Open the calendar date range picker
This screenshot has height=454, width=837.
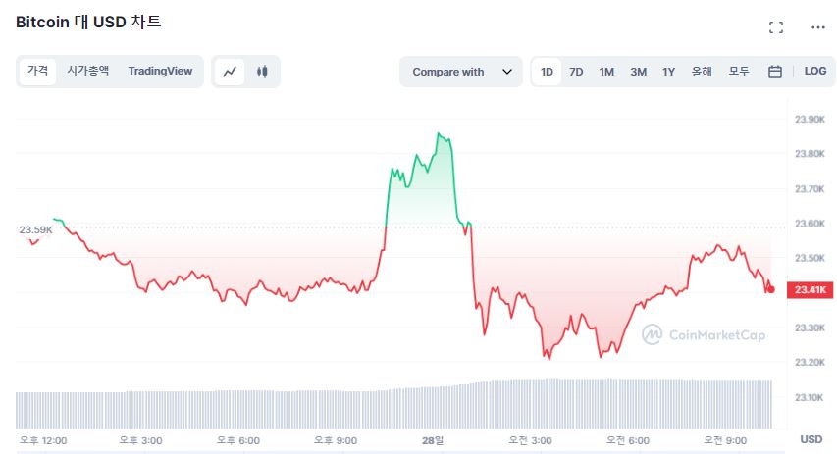[x=774, y=72]
